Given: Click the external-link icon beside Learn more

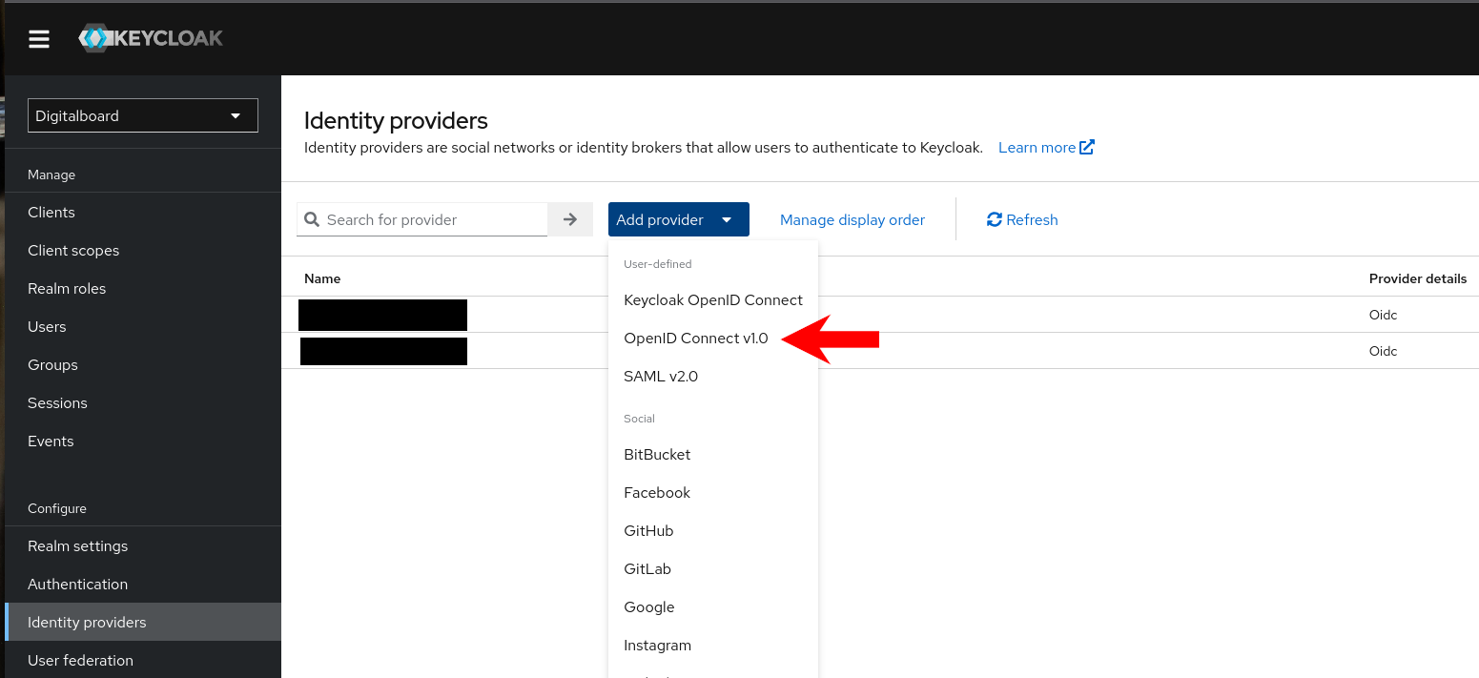Looking at the screenshot, I should tap(1086, 147).
